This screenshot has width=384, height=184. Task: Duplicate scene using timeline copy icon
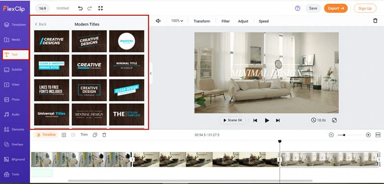[95, 135]
